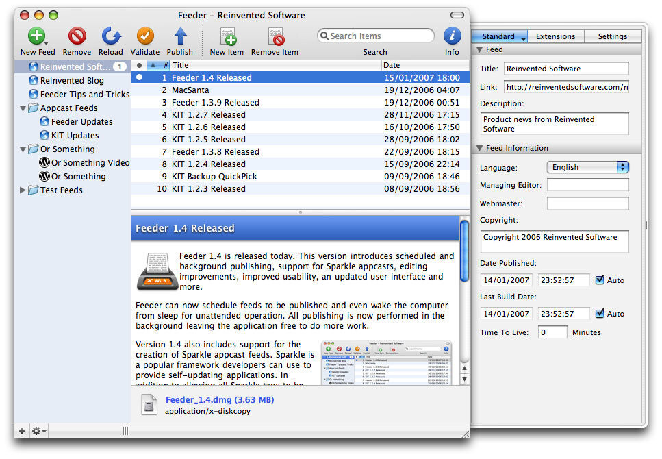Click the Feeder XML app image
This screenshot has height=459, width=662.
click(157, 271)
